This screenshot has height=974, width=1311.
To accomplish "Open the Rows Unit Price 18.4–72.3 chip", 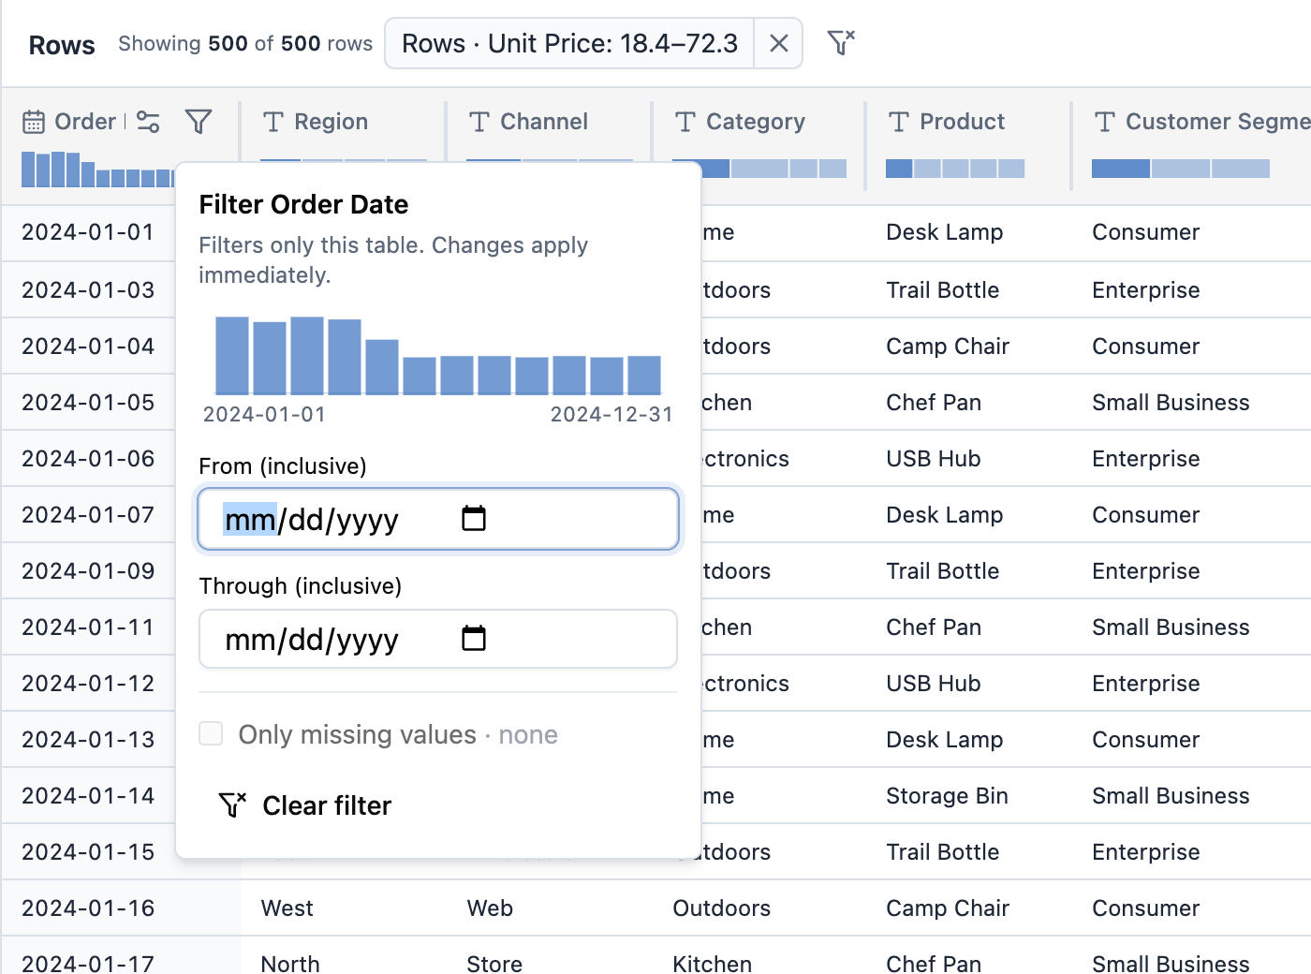I will [x=569, y=43].
